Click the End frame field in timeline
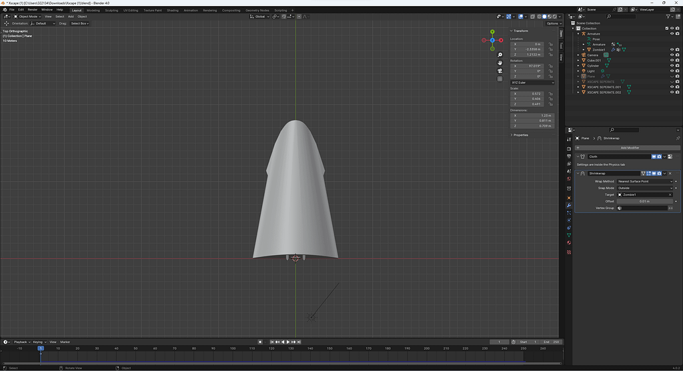The width and height of the screenshot is (683, 371). [550, 342]
